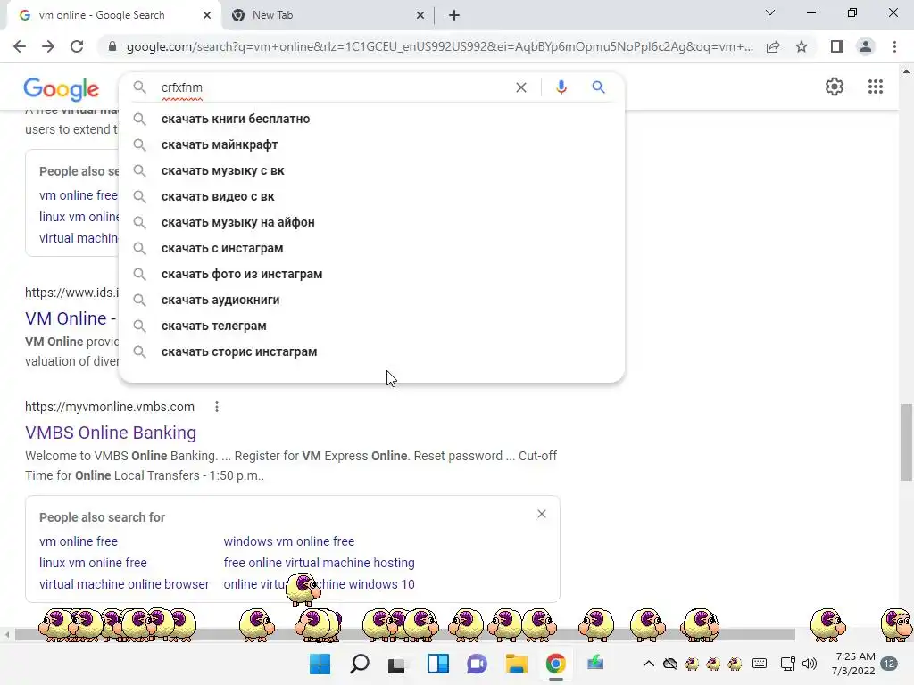Viewport: 914px width, 685px height.
Task: Open the Google apps grid
Action: tap(875, 87)
